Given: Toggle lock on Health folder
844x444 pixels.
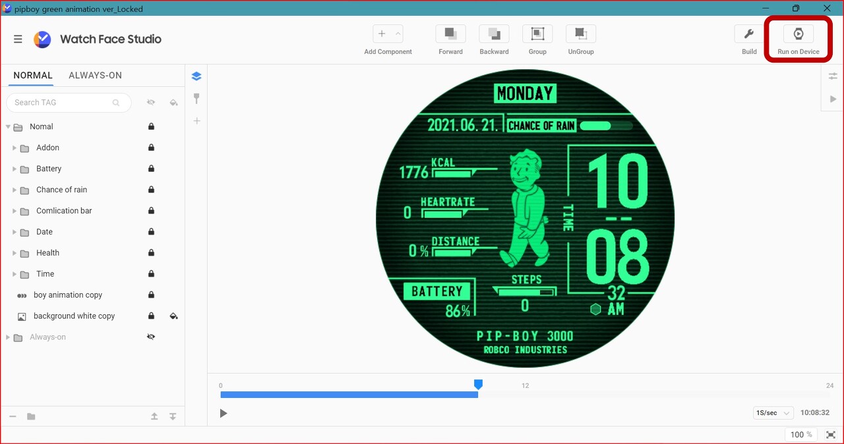Looking at the screenshot, I should [151, 253].
